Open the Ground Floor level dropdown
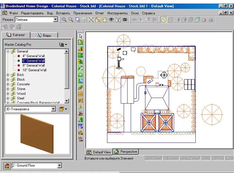Screen dimensions: 234x176 60,165
